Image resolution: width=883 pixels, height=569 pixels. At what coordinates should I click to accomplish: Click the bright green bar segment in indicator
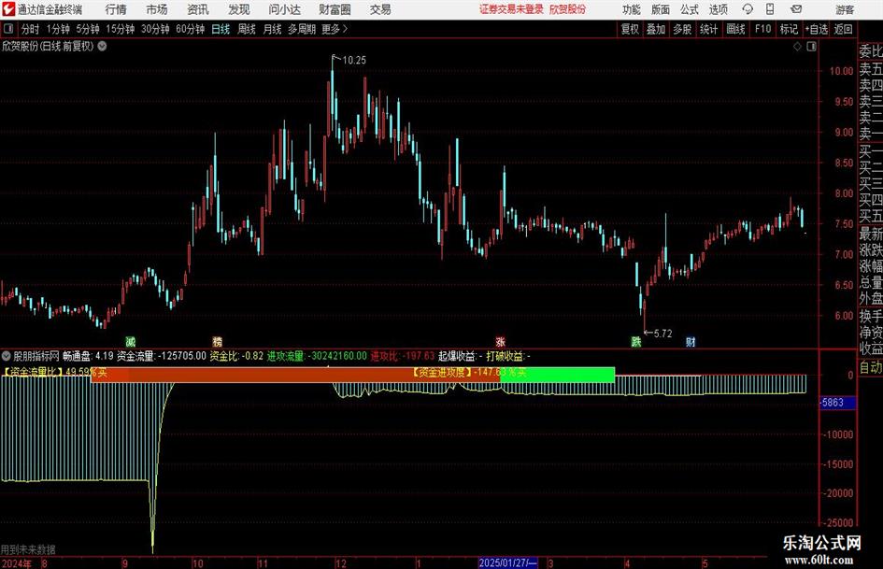(557, 375)
